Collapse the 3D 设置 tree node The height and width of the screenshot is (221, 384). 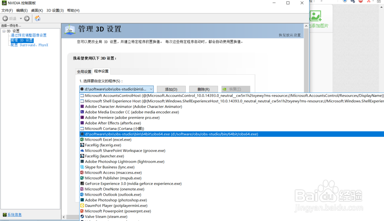pyautogui.click(x=4, y=31)
